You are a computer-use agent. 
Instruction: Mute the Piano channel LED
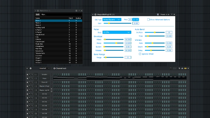27,78
